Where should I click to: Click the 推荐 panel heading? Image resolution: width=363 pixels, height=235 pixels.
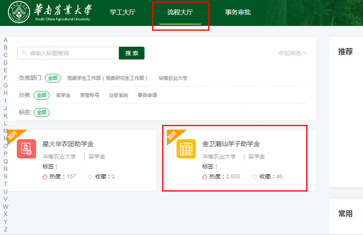345,52
